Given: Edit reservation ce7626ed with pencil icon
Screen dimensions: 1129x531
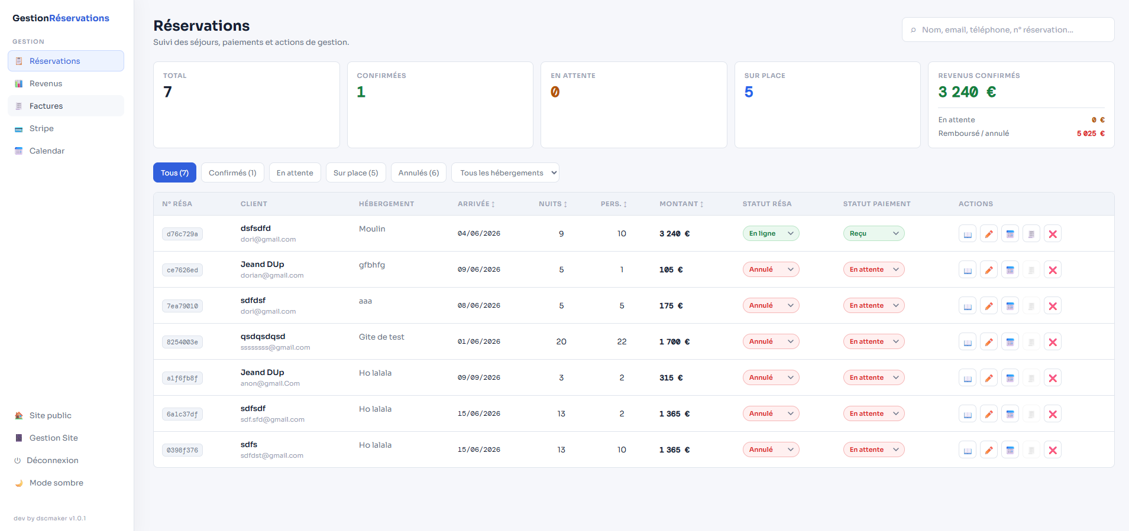Looking at the screenshot, I should click(x=989, y=270).
